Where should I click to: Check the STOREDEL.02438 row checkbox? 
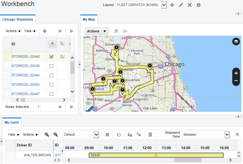coord(51,66)
